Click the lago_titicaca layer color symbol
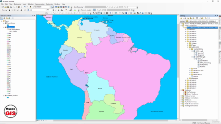The height and width of the screenshot is (124, 221). (8, 25)
